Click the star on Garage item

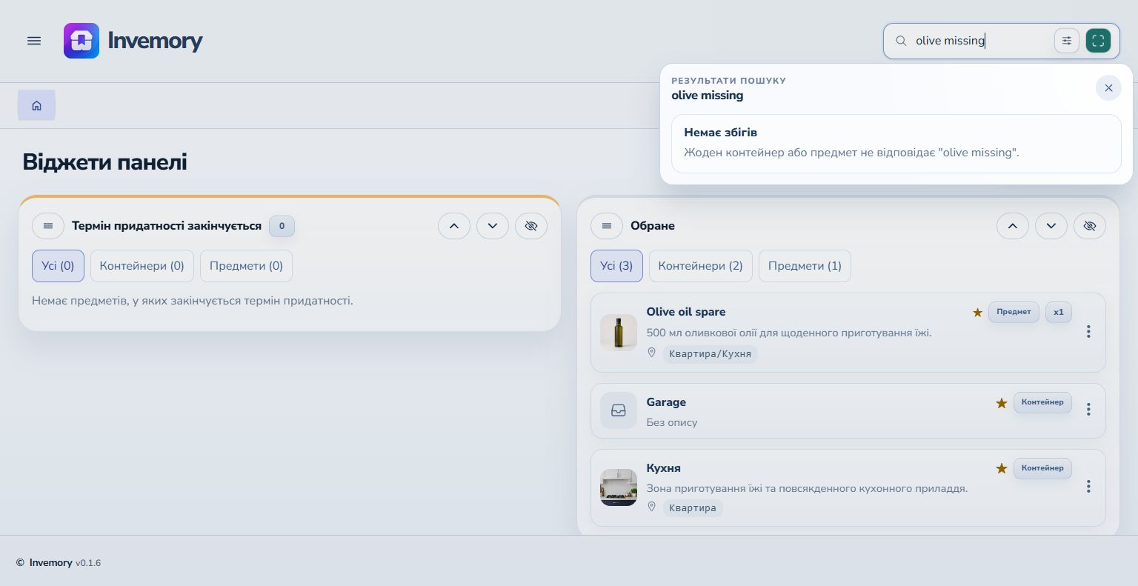[1002, 403]
